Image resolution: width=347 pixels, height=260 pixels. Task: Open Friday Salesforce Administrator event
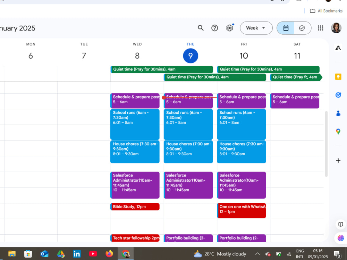tap(242, 185)
